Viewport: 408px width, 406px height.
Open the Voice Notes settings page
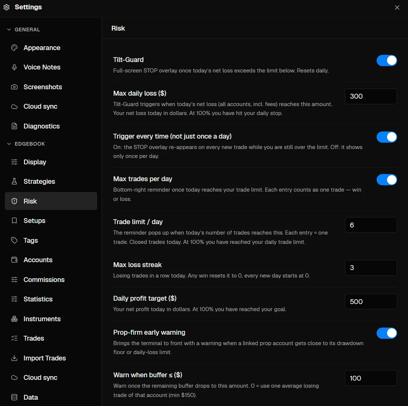coord(51,67)
